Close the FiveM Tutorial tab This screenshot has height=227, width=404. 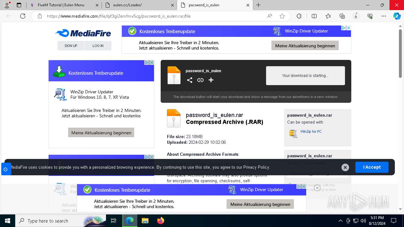pos(97,5)
